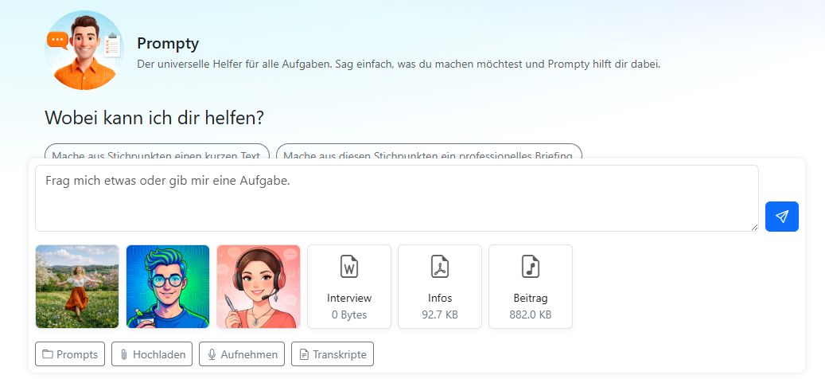Click the paper plane send icon
825x379 pixels.
(x=782, y=217)
